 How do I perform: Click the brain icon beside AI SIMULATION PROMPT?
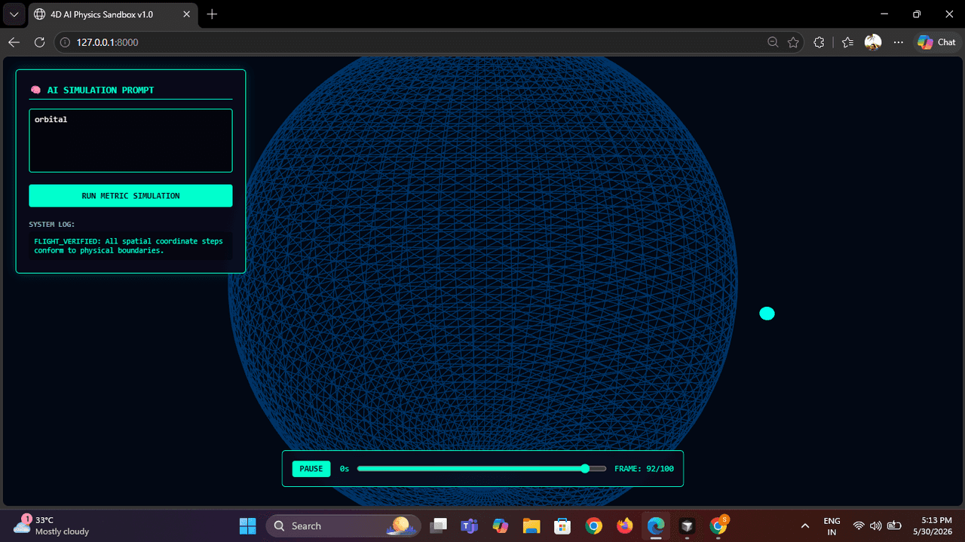35,90
